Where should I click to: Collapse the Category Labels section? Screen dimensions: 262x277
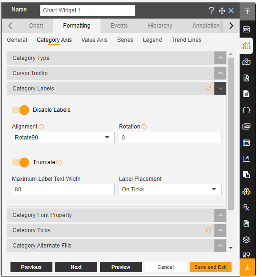(220, 89)
